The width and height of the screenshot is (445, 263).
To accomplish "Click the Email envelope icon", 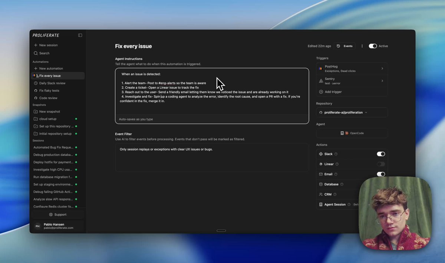I will pyautogui.click(x=321, y=174).
